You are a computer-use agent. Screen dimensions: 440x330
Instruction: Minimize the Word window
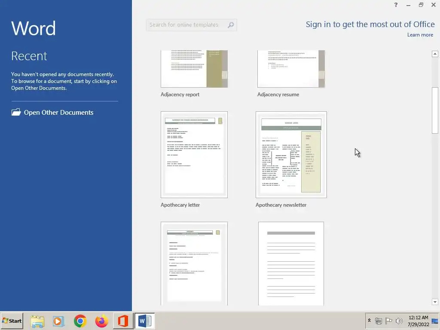tap(408, 5)
